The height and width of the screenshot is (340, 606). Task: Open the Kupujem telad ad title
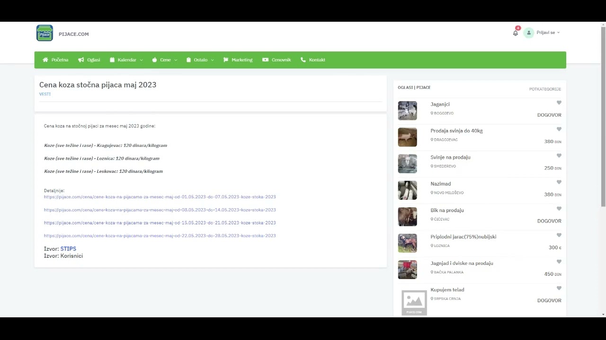(447, 289)
